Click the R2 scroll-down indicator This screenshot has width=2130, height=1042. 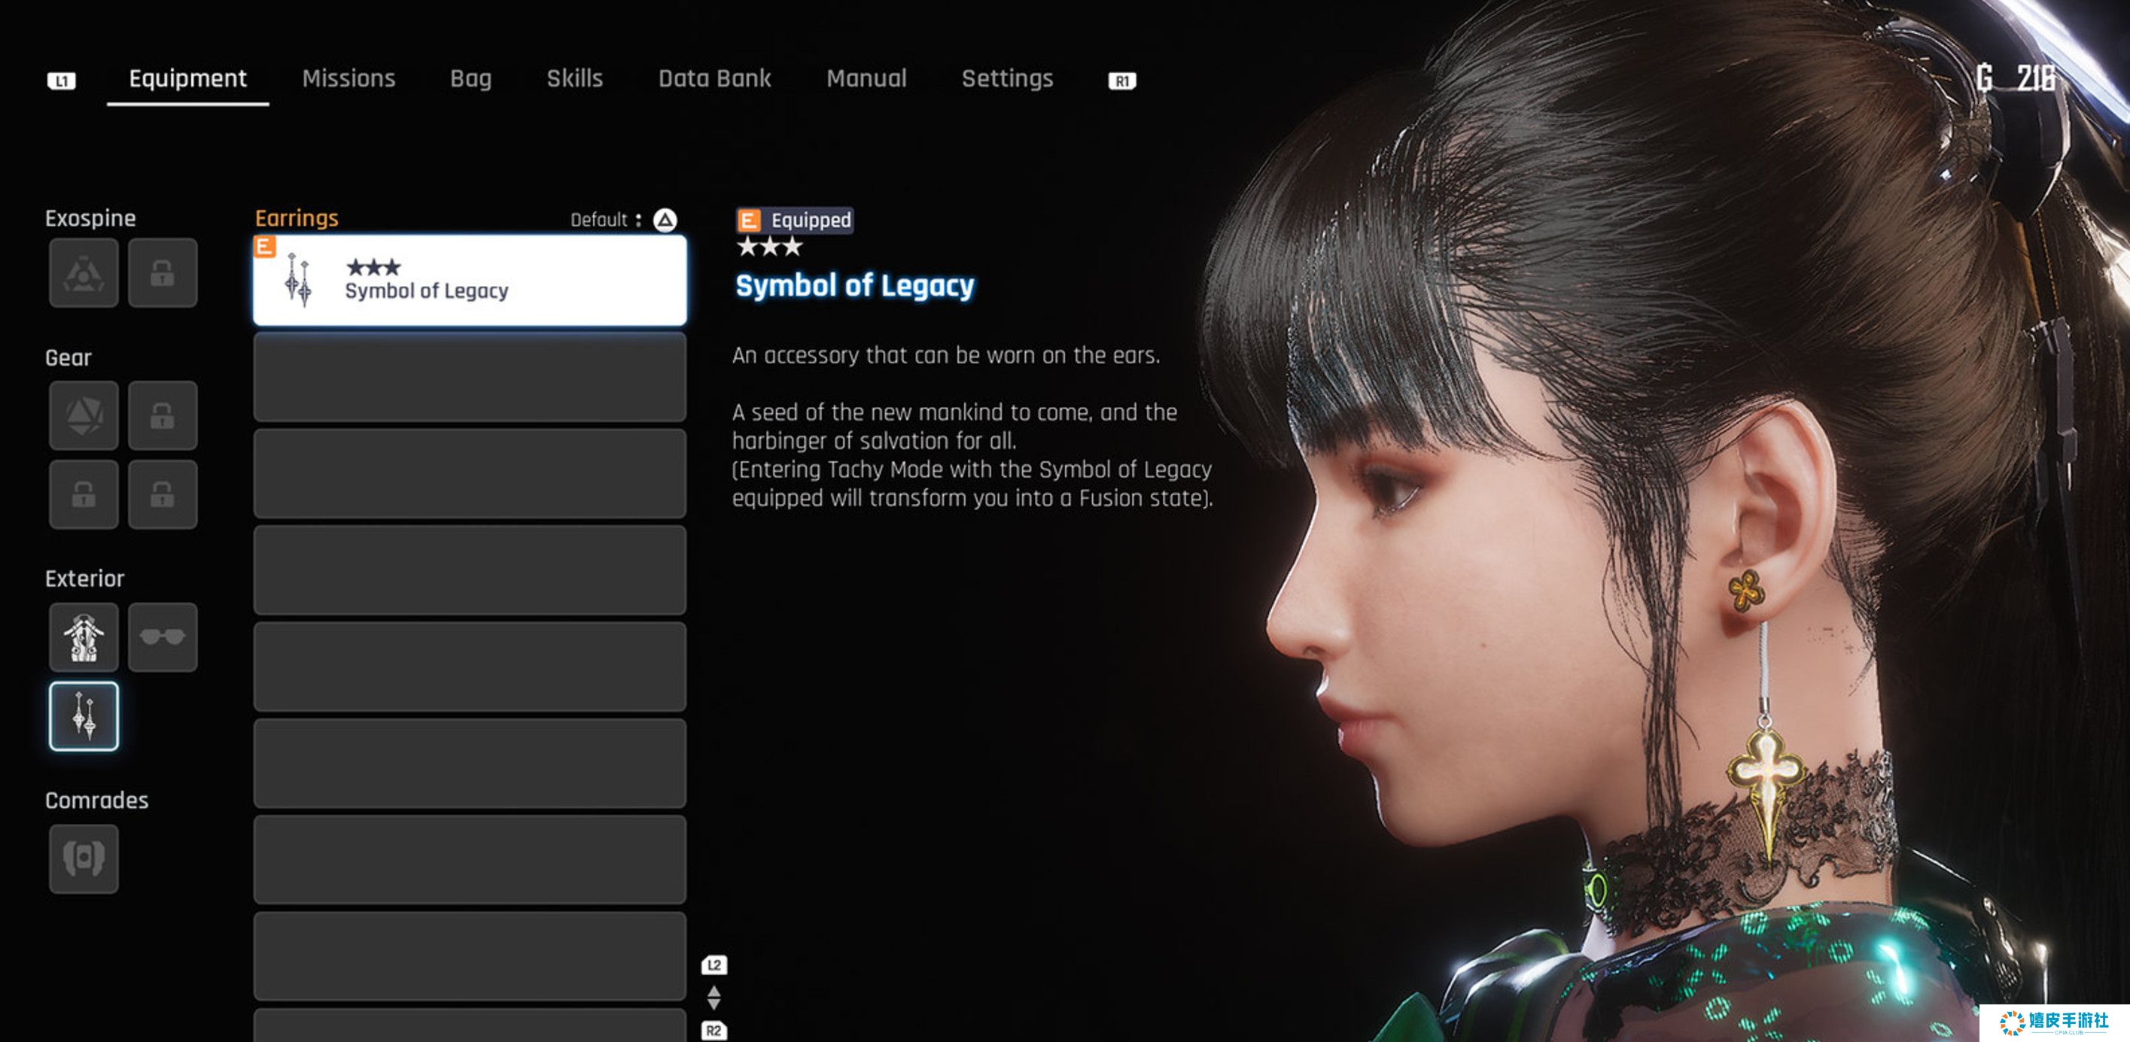pyautogui.click(x=714, y=1031)
